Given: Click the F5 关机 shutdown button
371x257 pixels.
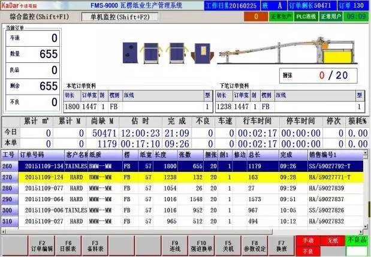Looking at the screenshot, I should point(228,245).
